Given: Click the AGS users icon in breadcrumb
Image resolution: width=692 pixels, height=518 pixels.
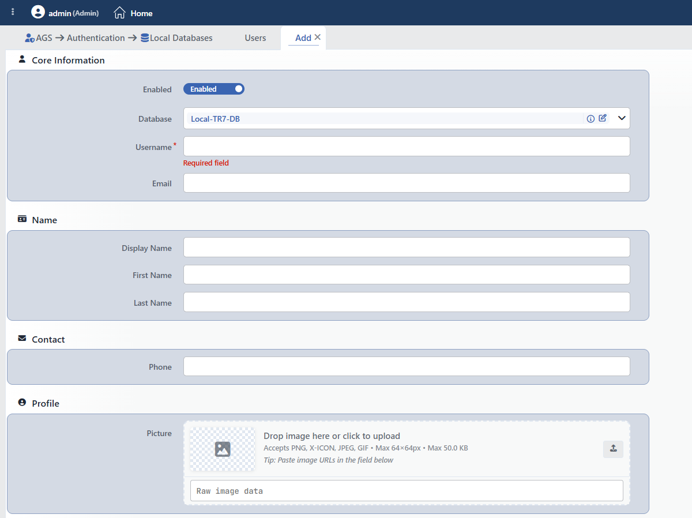Looking at the screenshot, I should (x=29, y=38).
